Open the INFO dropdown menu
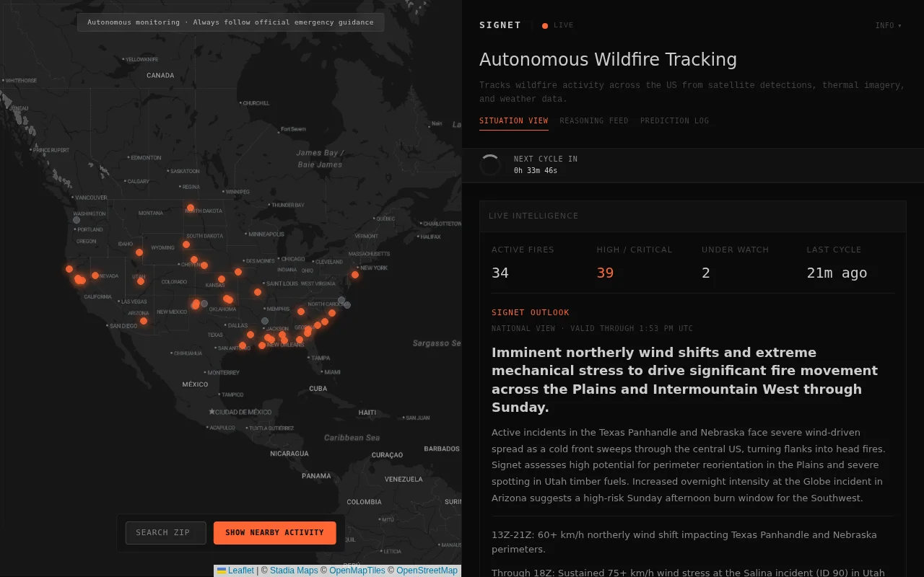Viewport: 924px width, 577px height. coord(889,25)
